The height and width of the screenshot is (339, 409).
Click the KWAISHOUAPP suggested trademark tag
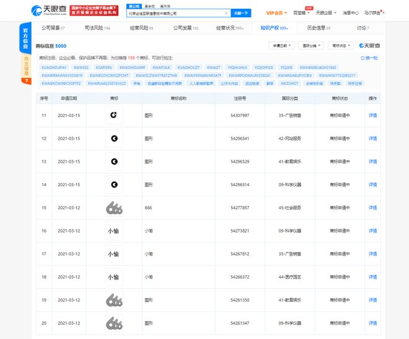(x=132, y=67)
